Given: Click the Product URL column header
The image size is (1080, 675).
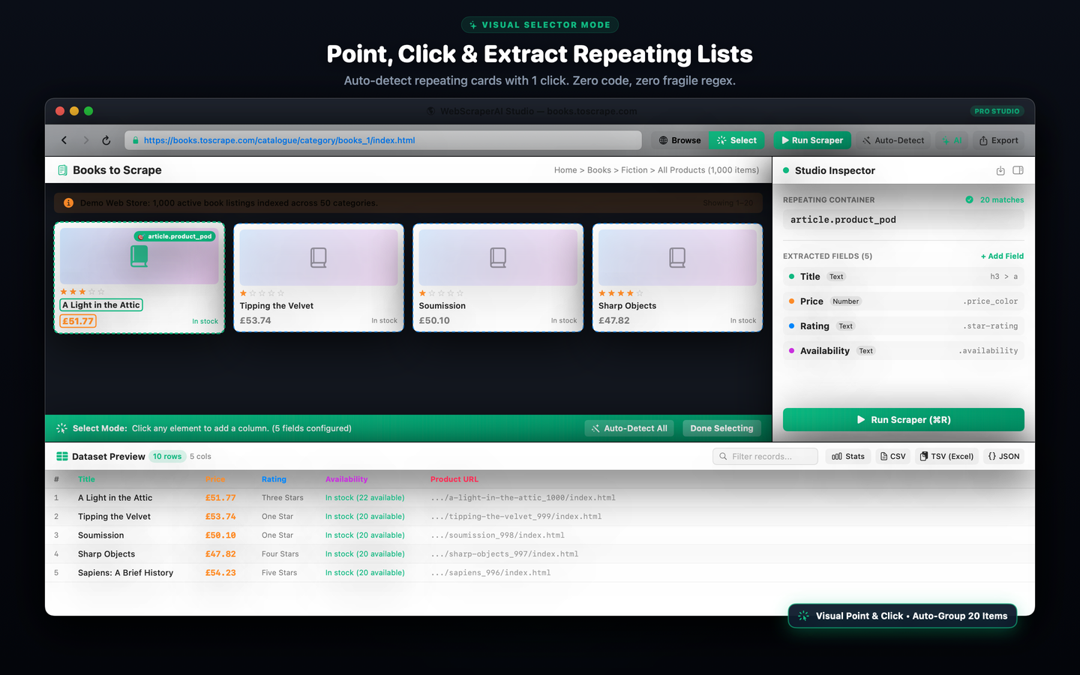Looking at the screenshot, I should (x=454, y=479).
